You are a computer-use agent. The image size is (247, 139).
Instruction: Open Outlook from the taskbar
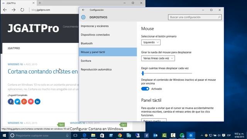[x=155, y=136]
